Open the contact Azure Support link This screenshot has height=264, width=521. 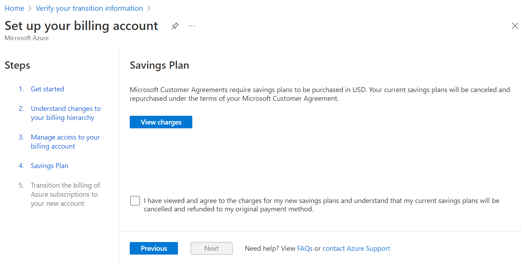[x=356, y=248]
